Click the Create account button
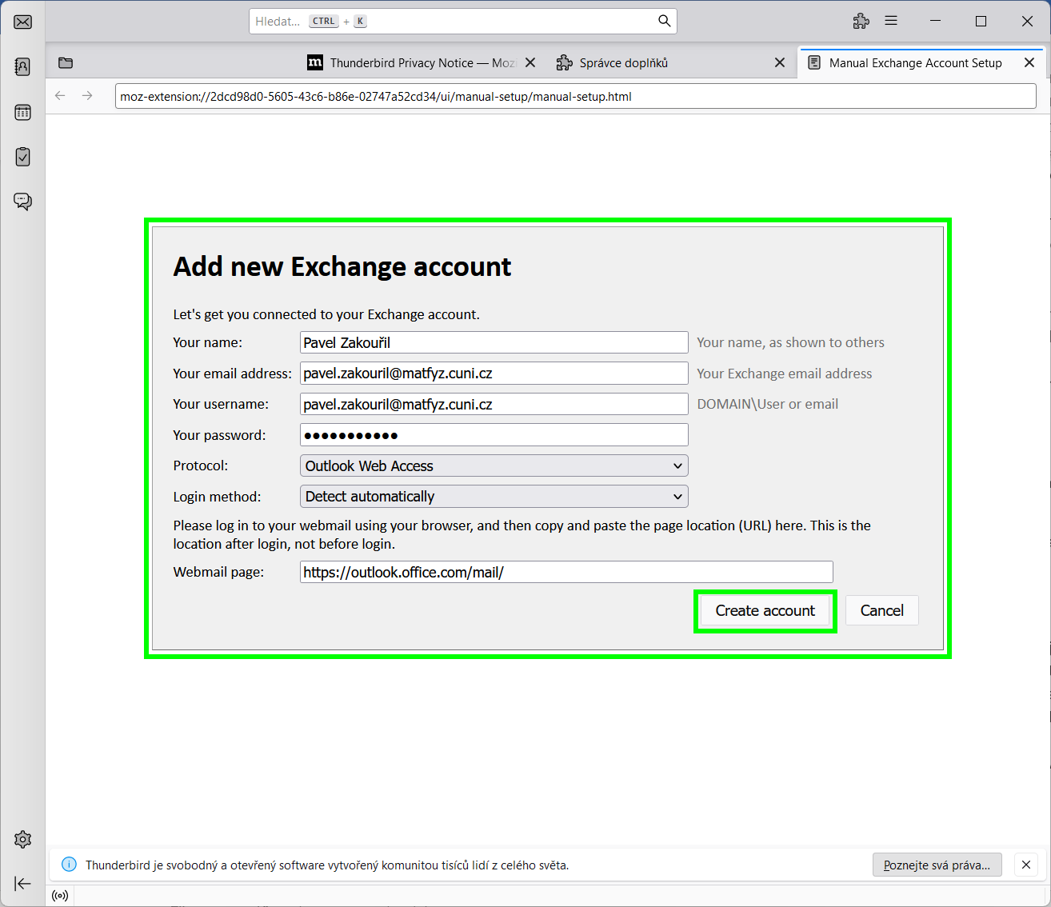The width and height of the screenshot is (1051, 907). 765,611
